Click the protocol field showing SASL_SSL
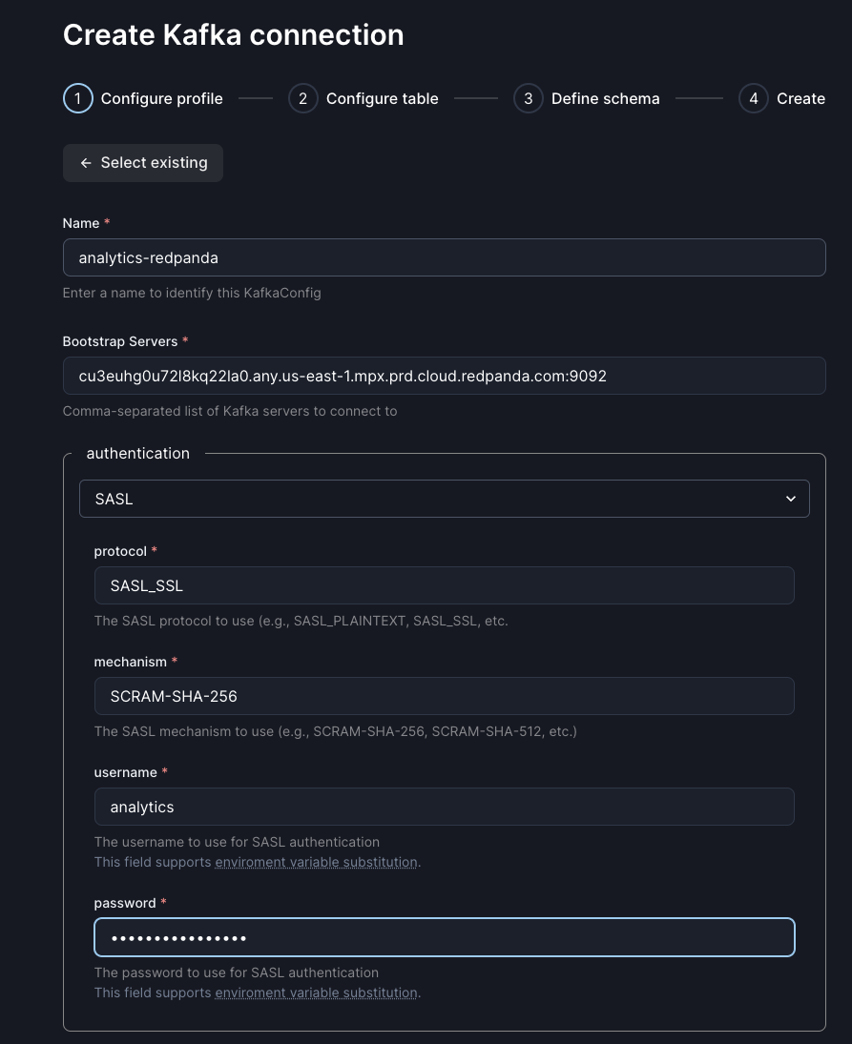Screen dimensions: 852x1044 click(x=444, y=585)
